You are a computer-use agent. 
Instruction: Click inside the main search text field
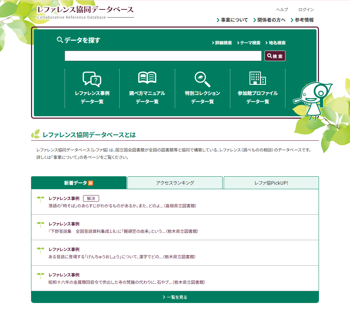[x=163, y=56]
